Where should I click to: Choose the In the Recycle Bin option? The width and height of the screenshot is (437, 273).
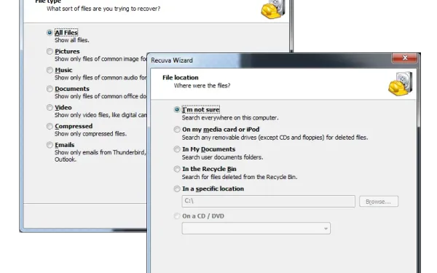(177, 169)
